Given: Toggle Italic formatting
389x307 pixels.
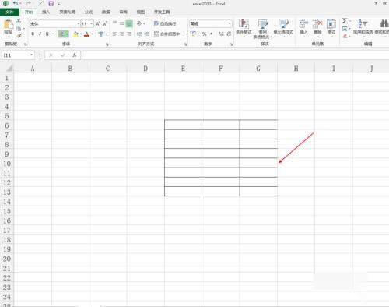Looking at the screenshot, I should (40, 34).
